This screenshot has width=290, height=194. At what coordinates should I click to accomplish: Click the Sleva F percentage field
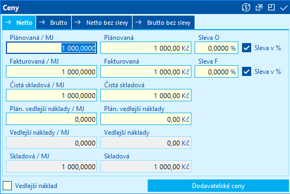216,72
